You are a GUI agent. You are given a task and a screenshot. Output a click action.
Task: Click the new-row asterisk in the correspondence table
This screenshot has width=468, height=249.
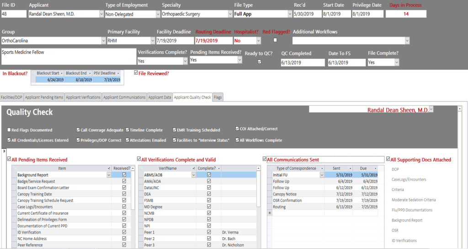(270, 213)
